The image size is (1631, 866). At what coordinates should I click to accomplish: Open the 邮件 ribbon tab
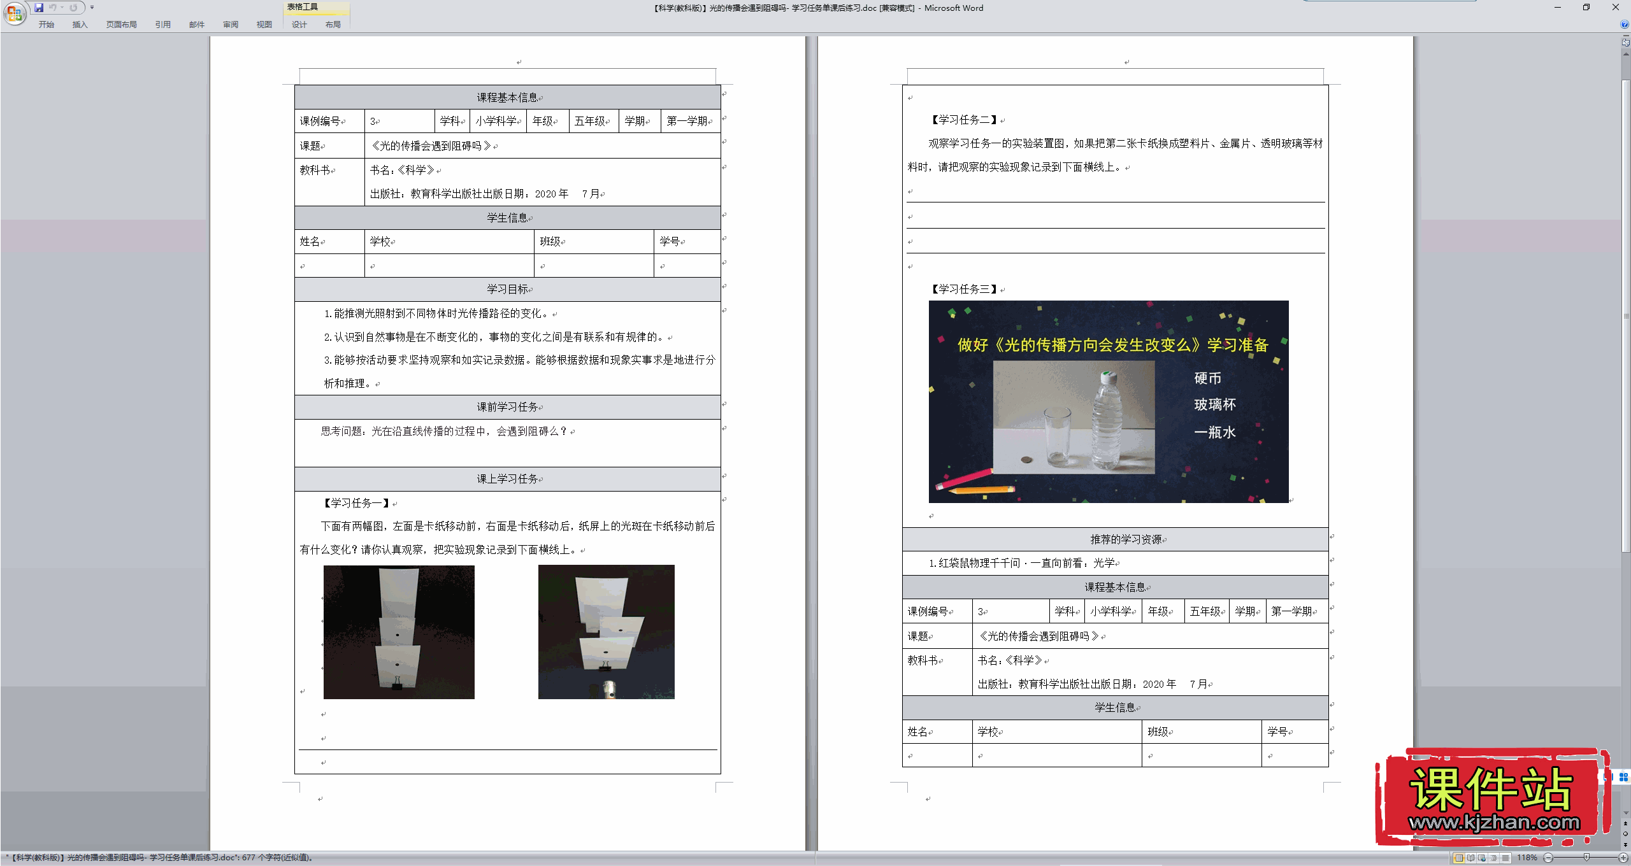[x=196, y=24]
